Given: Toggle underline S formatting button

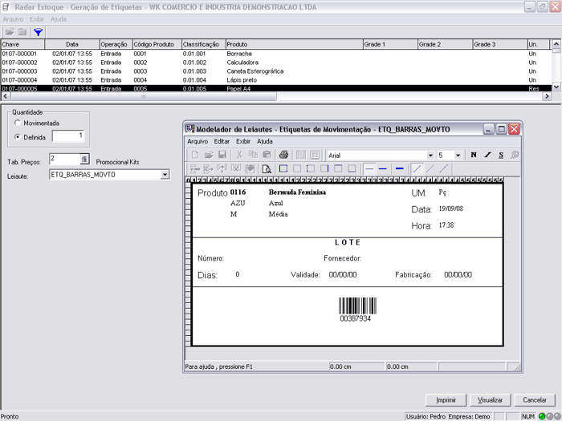Looking at the screenshot, I should pyautogui.click(x=501, y=155).
